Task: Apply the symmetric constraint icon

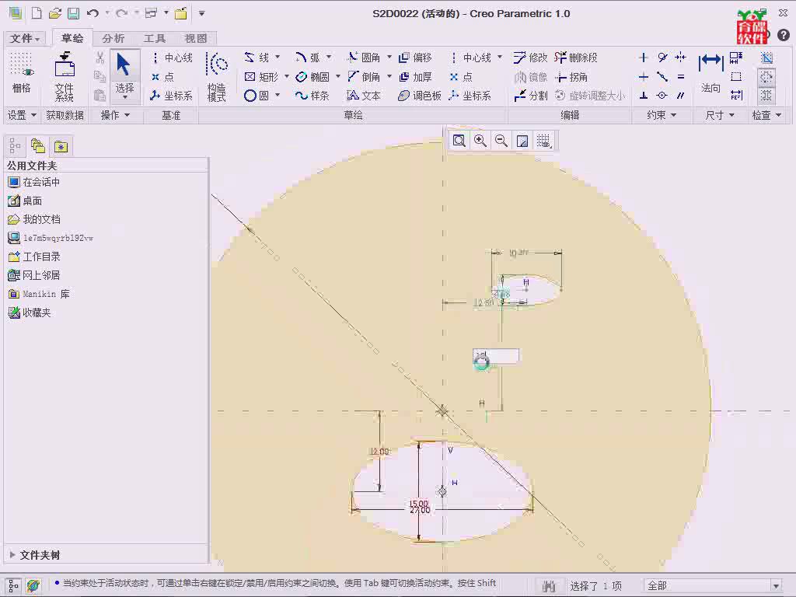Action: point(681,58)
